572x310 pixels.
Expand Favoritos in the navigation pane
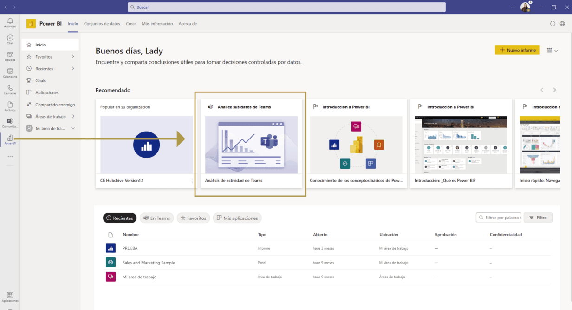(x=73, y=57)
